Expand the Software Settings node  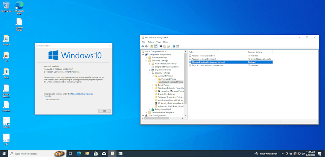point(146,58)
